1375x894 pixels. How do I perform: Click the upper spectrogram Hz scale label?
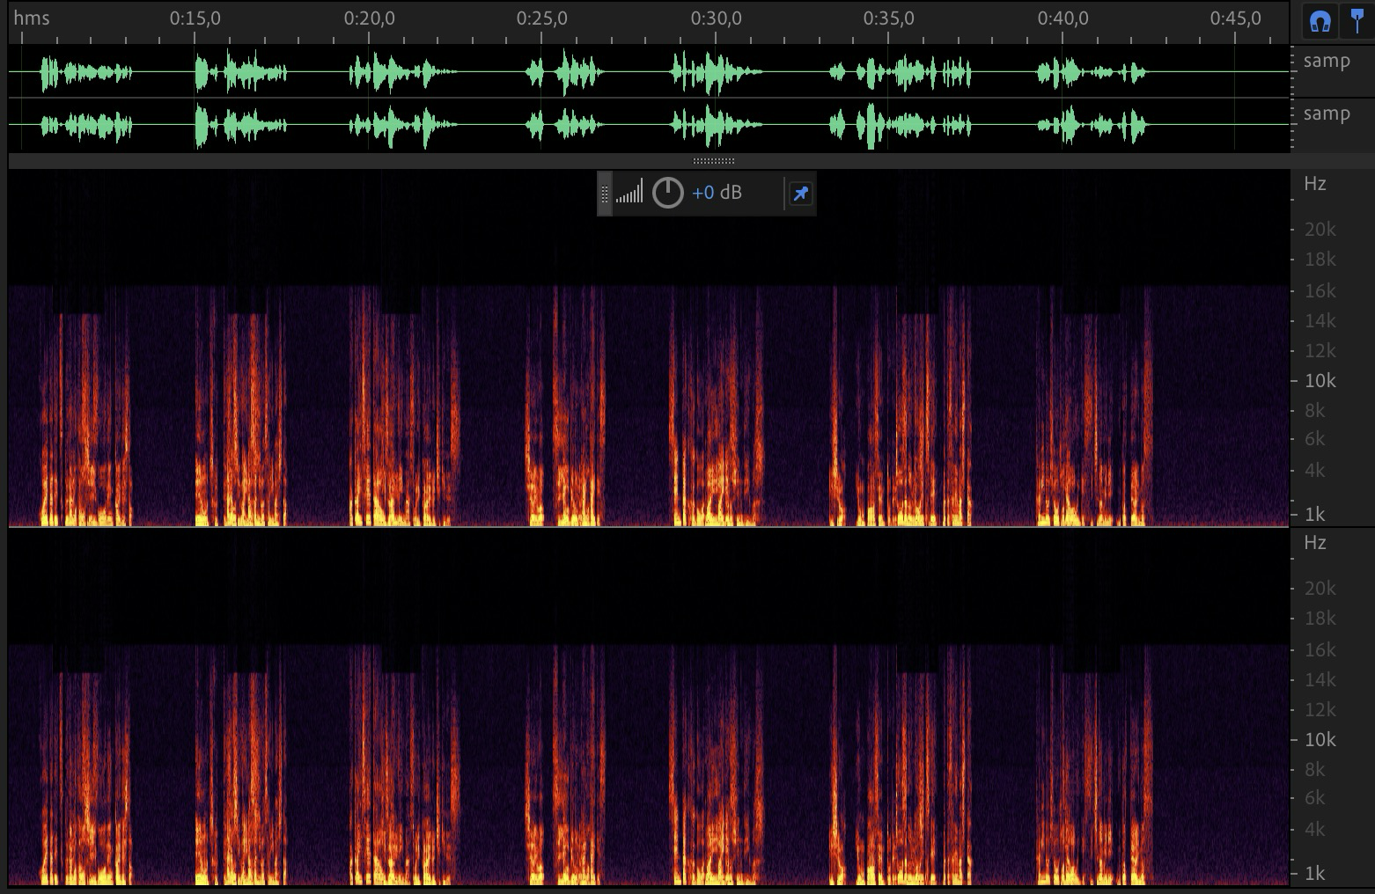[x=1314, y=184]
